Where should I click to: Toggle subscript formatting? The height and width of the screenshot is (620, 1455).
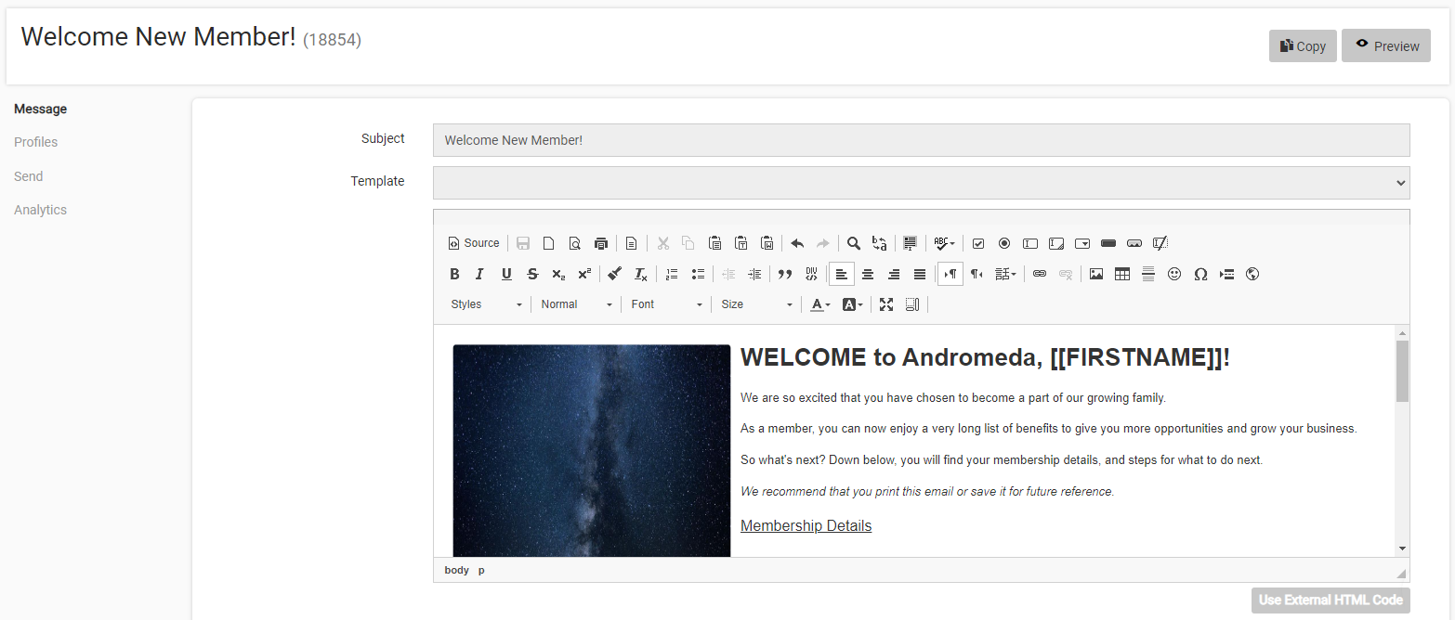(x=558, y=274)
